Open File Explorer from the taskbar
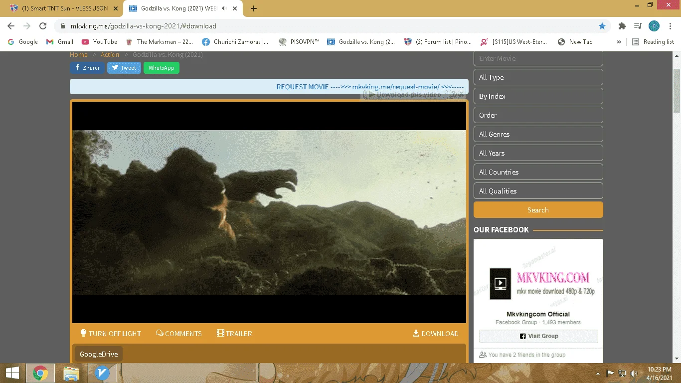The width and height of the screenshot is (681, 383). pos(71,373)
